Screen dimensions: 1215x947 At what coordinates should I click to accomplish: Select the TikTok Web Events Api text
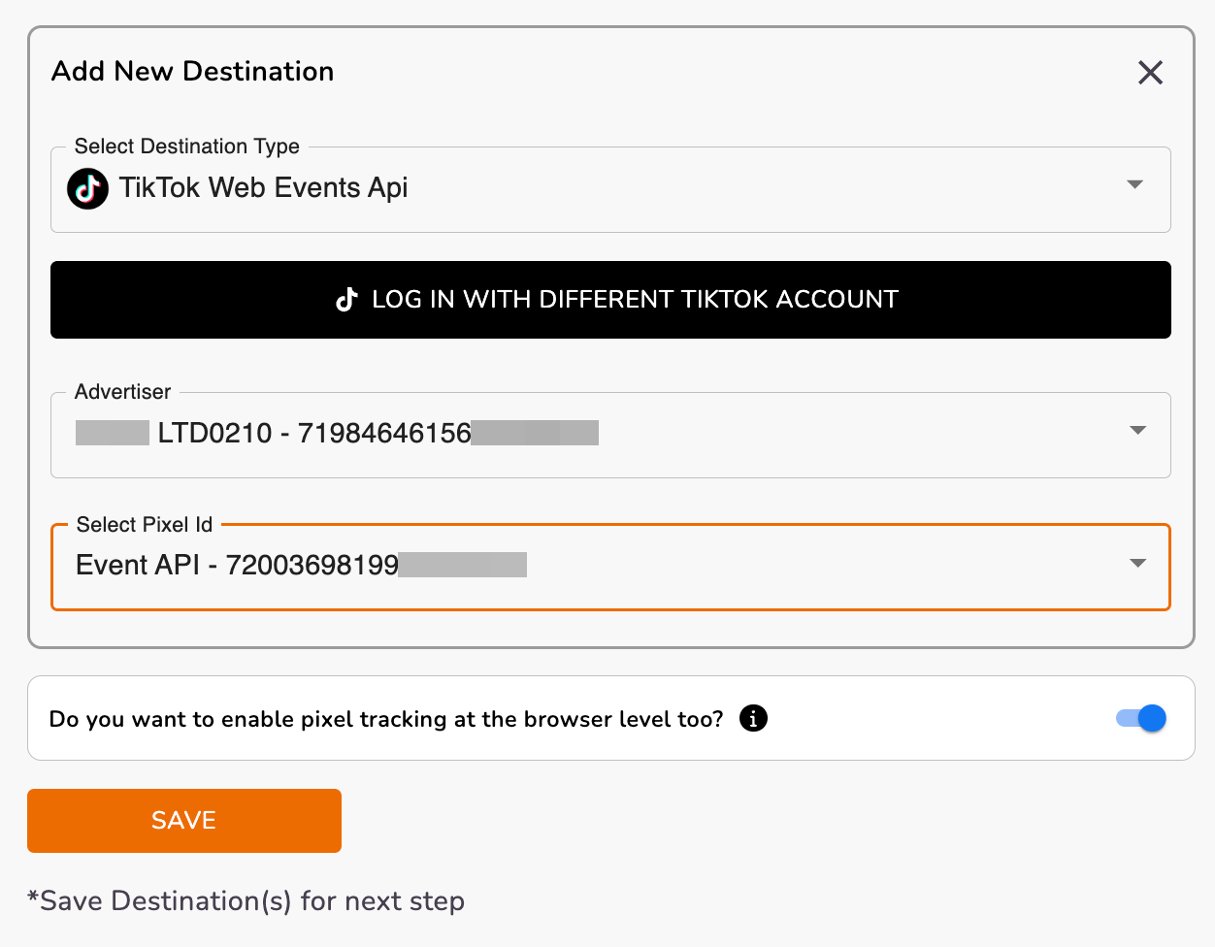coord(263,187)
